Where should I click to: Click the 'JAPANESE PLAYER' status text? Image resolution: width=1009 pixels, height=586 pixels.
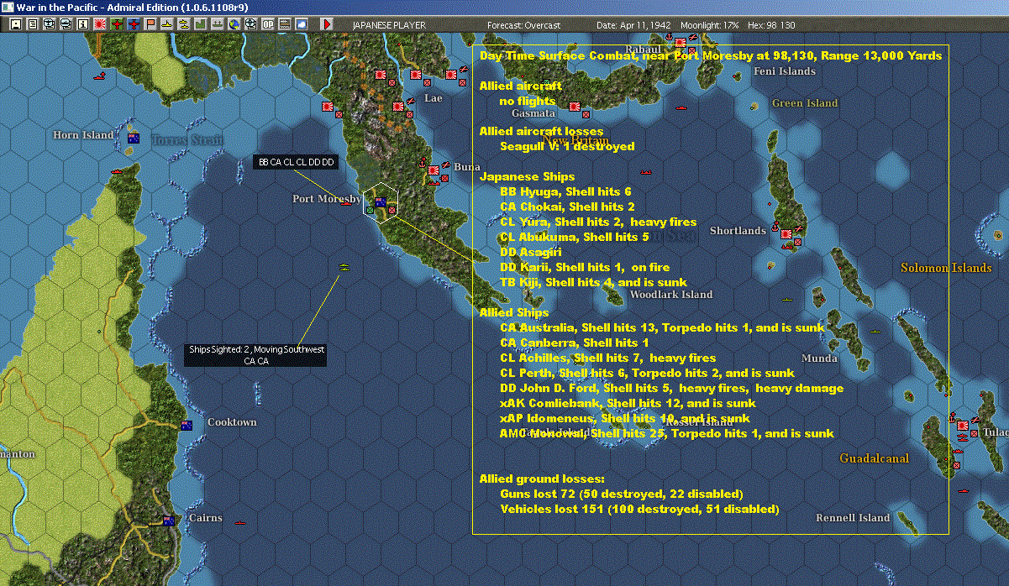[x=388, y=25]
